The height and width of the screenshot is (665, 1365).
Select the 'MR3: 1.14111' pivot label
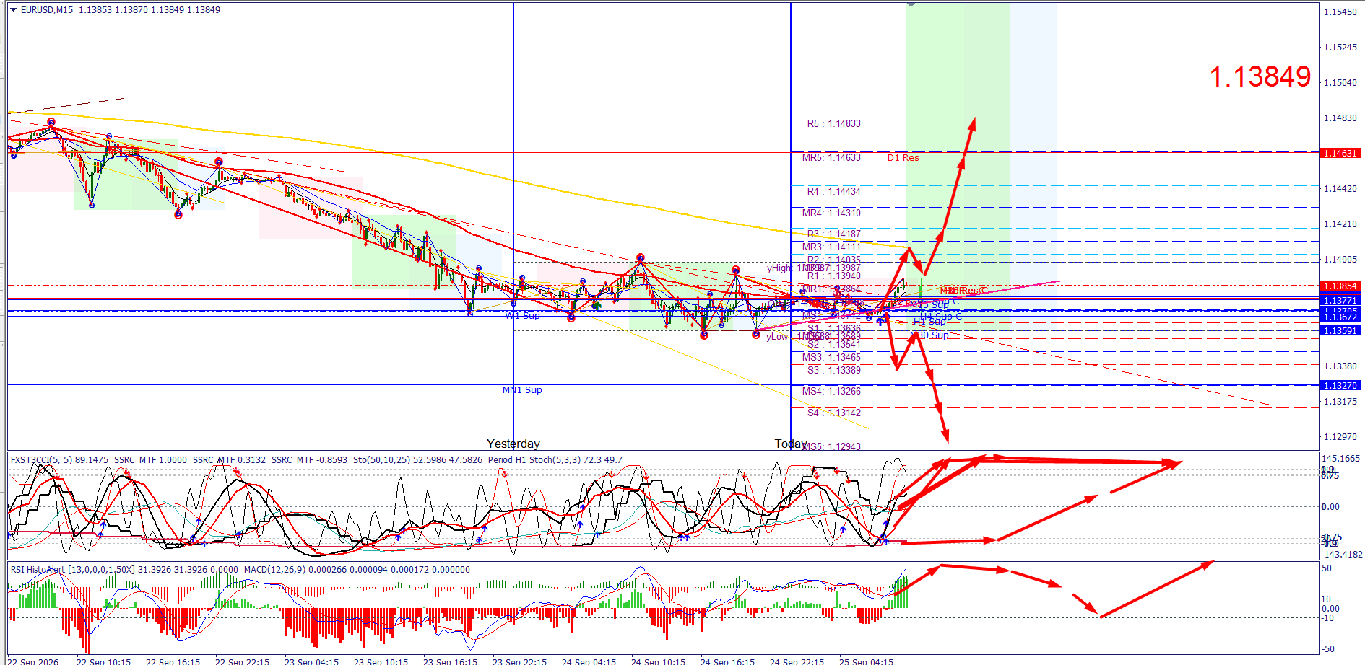point(831,247)
